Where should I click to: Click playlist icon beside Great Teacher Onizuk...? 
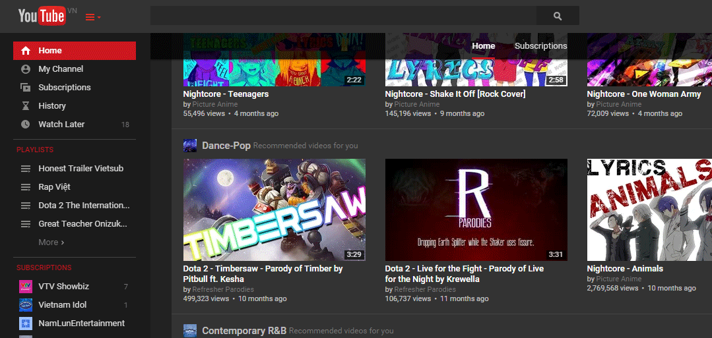[26, 224]
